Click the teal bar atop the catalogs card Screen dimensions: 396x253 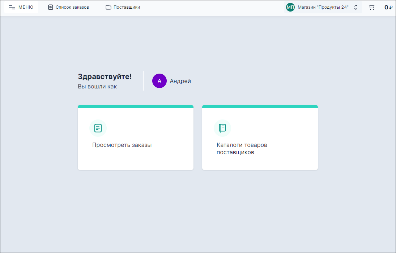(x=260, y=106)
